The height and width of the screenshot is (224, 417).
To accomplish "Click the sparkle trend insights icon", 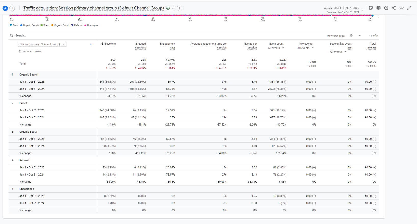I will [x=401, y=8].
